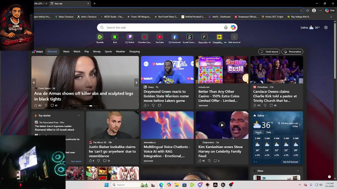The height and width of the screenshot is (189, 337).
Task: Open the News tab
Action: (66, 51)
